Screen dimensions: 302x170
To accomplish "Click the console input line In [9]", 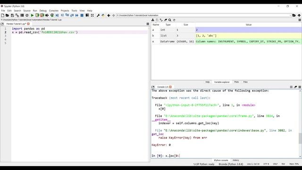I will (x=225, y=156).
